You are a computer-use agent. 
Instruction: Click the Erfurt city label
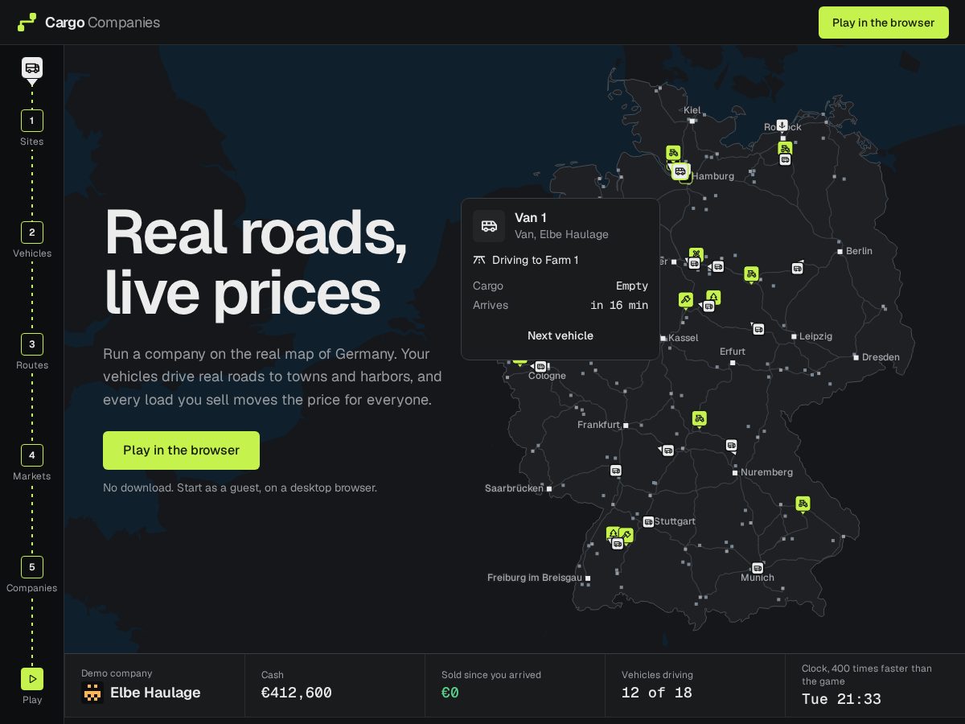[x=733, y=352]
